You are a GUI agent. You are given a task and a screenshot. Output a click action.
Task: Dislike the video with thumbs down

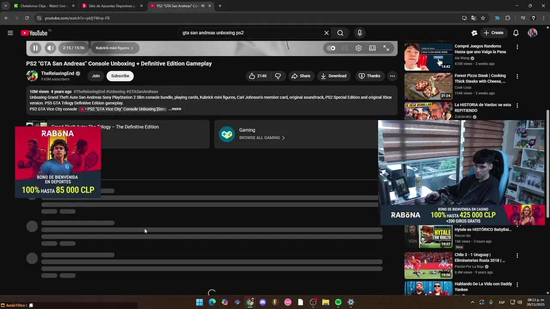pos(278,76)
